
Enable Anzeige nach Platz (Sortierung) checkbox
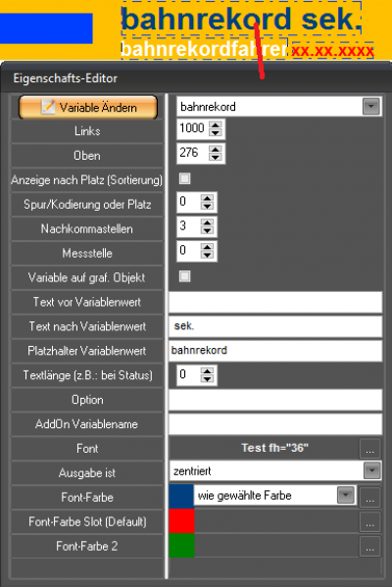coord(184,178)
